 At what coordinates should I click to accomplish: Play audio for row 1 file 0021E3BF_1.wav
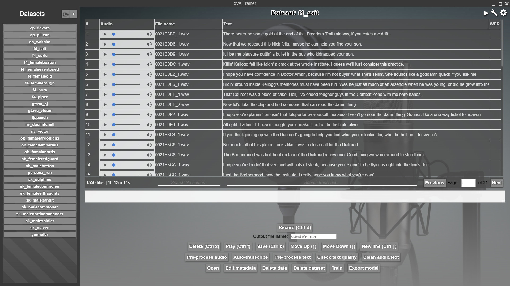tap(105, 34)
